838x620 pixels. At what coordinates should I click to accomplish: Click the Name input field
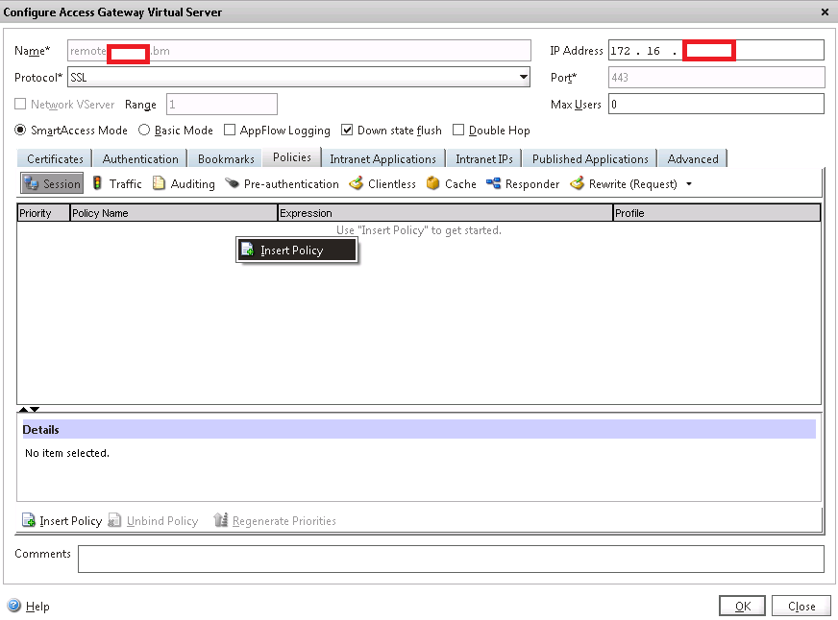[x=299, y=51]
